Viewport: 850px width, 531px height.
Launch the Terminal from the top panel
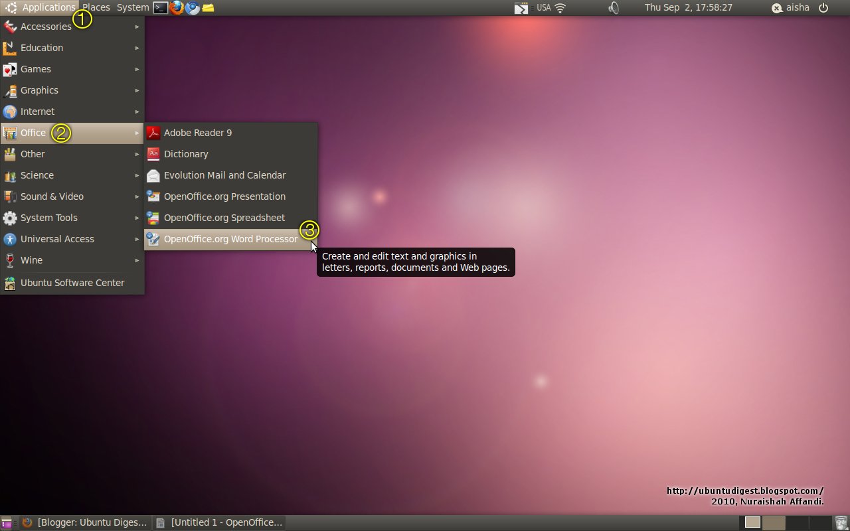click(x=160, y=8)
